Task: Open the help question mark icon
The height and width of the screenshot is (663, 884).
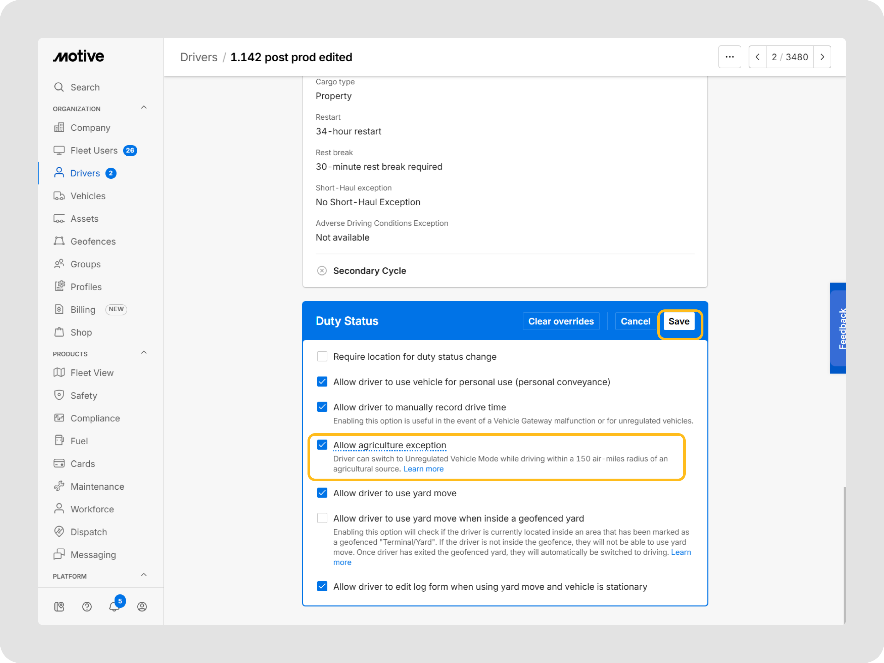Action: tap(87, 607)
